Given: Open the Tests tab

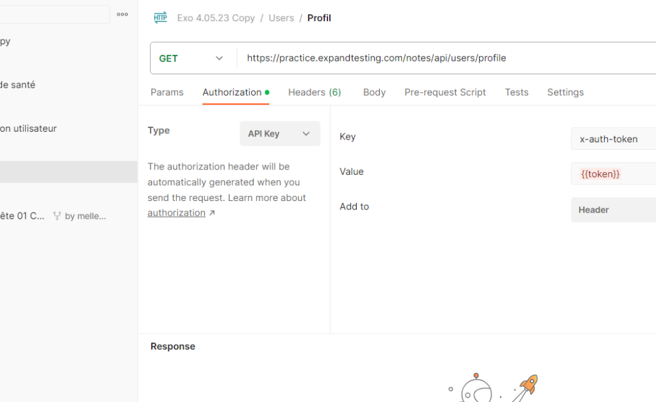Looking at the screenshot, I should click(516, 92).
